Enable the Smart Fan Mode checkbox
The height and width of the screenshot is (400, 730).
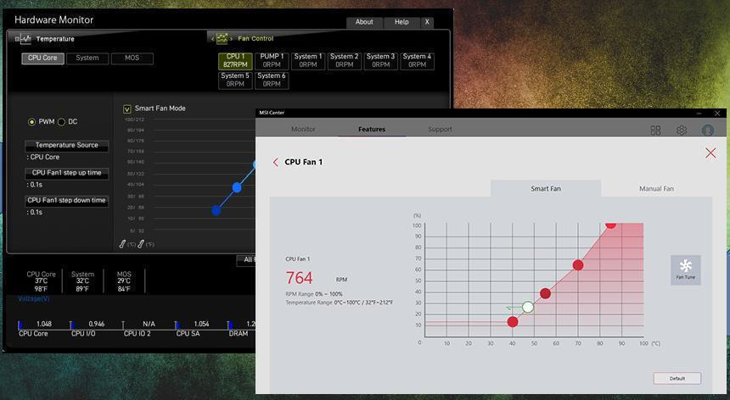(x=127, y=108)
